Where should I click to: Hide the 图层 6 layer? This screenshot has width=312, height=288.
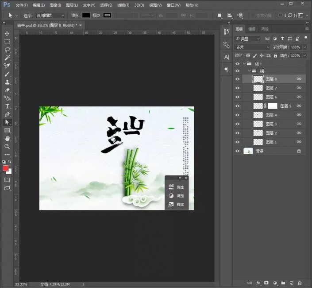pyautogui.click(x=237, y=97)
